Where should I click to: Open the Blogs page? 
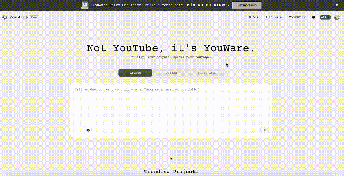click(253, 17)
